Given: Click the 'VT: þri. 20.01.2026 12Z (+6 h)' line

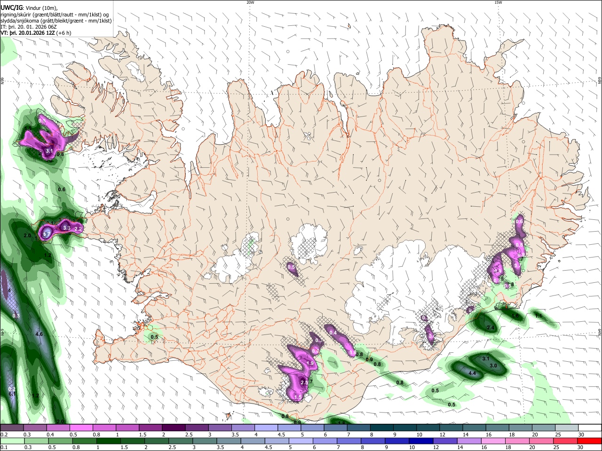Looking at the screenshot, I should pos(36,33).
